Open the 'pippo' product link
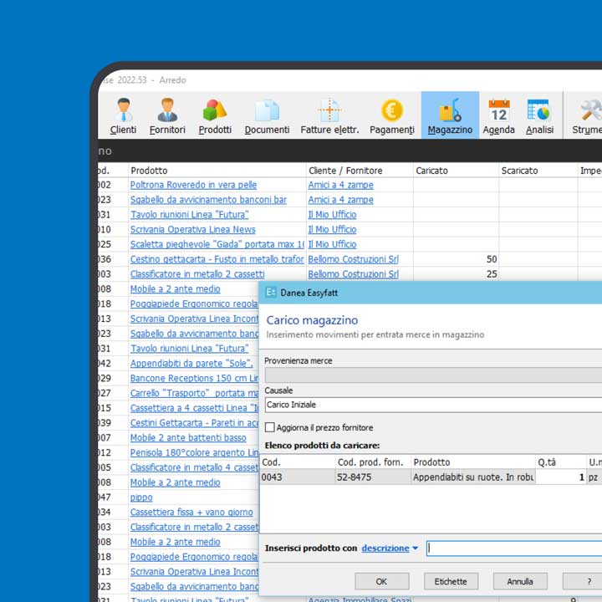Screen dimensions: 602x602 (x=141, y=497)
